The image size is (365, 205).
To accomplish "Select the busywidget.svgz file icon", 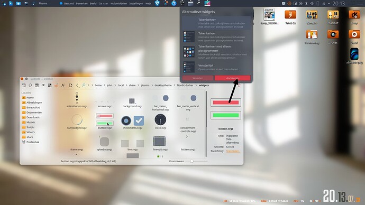I will click(77, 120).
